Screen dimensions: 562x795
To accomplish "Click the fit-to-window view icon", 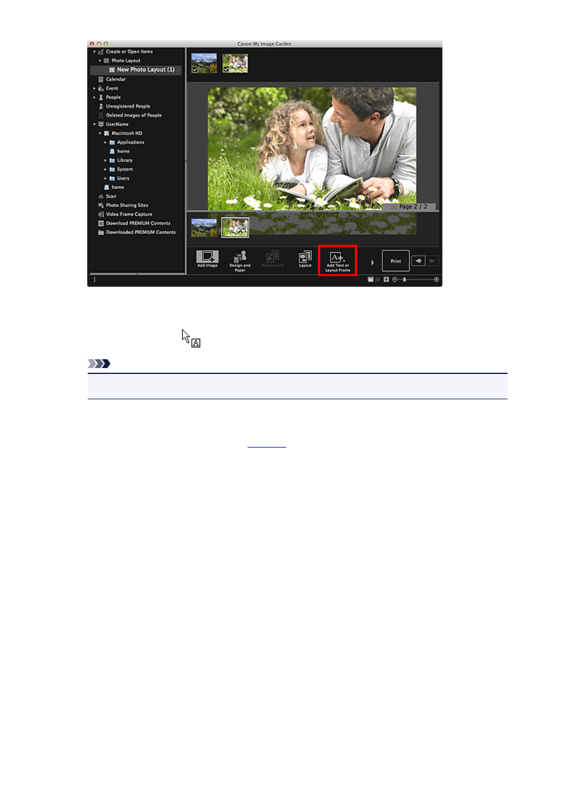I will 386,280.
